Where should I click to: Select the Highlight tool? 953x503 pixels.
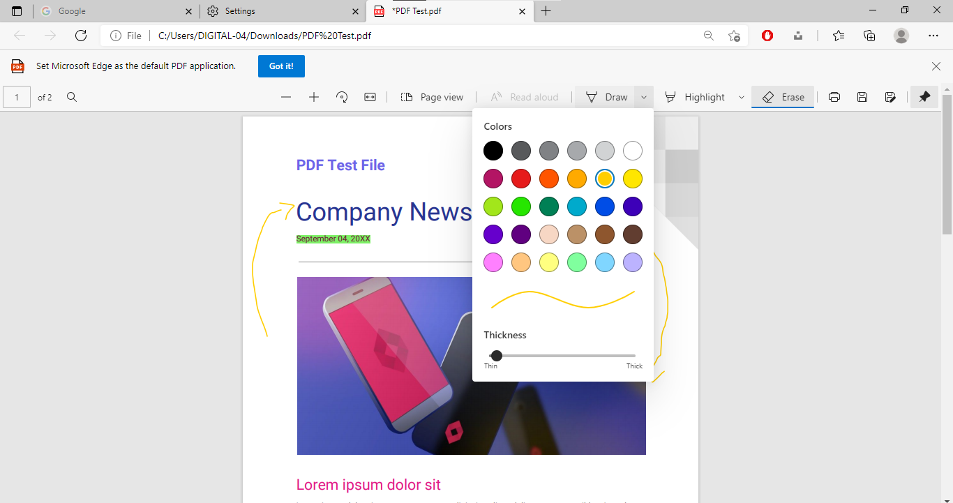(695, 97)
